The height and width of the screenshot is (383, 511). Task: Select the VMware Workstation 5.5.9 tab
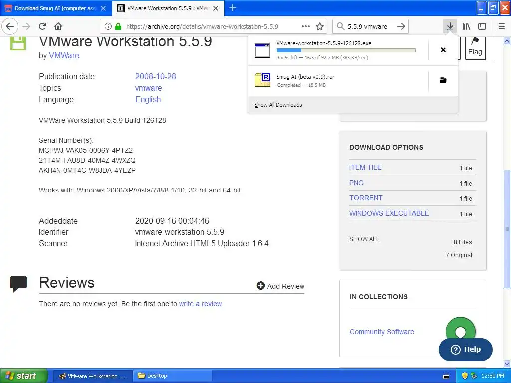[x=168, y=8]
